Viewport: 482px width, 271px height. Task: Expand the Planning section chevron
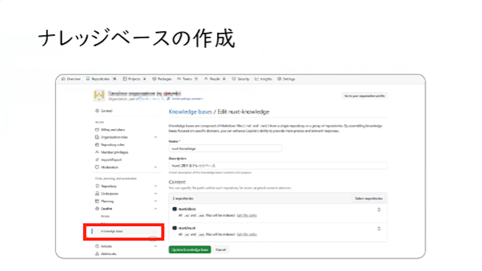pos(155,201)
